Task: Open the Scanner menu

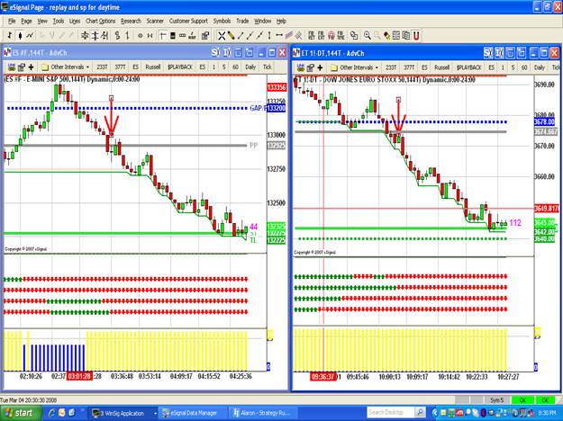Action: pyautogui.click(x=155, y=20)
